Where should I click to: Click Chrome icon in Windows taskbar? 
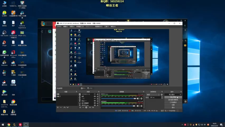point(9,125)
